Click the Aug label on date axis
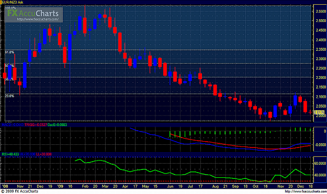This screenshot has width=327, height=194. [x=216, y=186]
